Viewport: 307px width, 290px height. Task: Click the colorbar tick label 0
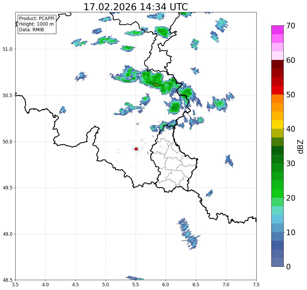(288, 266)
